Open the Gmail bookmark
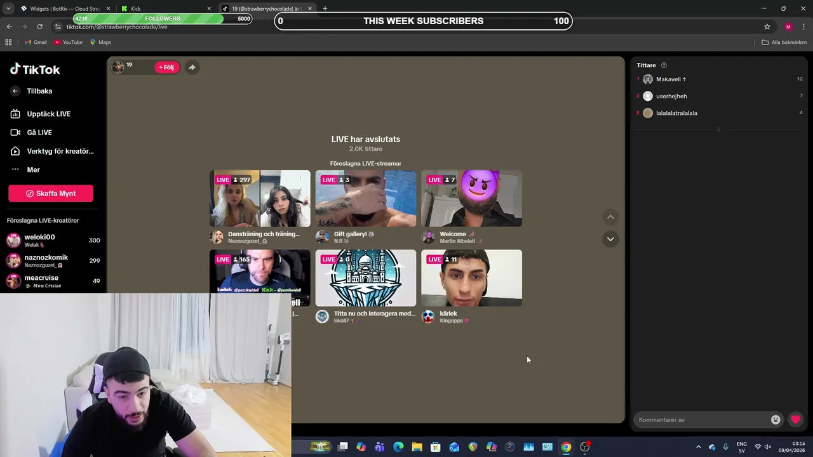813x457 pixels. (x=35, y=43)
